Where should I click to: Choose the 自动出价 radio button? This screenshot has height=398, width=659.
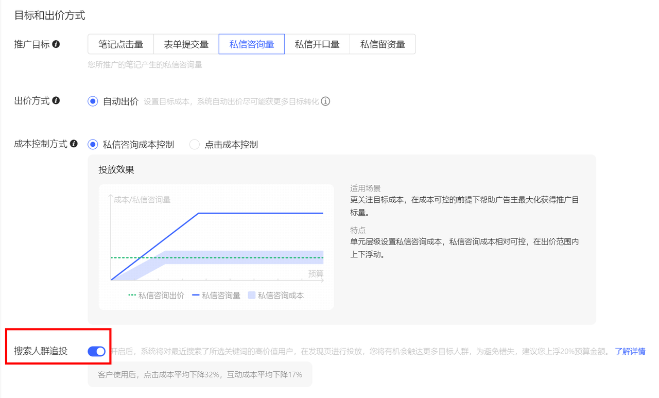[93, 101]
